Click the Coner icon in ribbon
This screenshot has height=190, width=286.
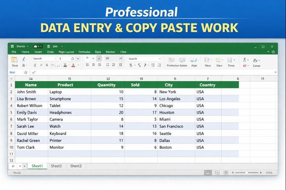click(x=256, y=61)
